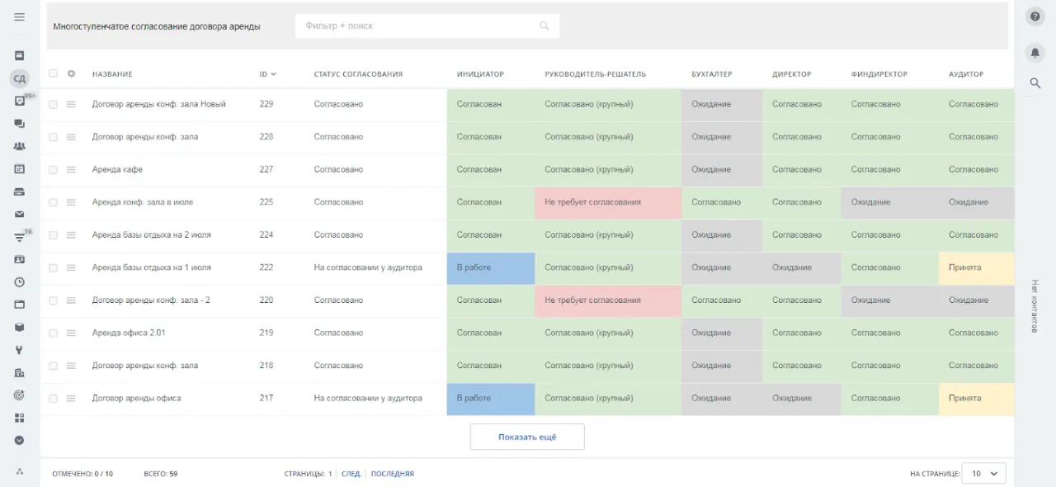Open the На странице 10 dropdown
This screenshot has height=487, width=1056.
click(x=983, y=474)
